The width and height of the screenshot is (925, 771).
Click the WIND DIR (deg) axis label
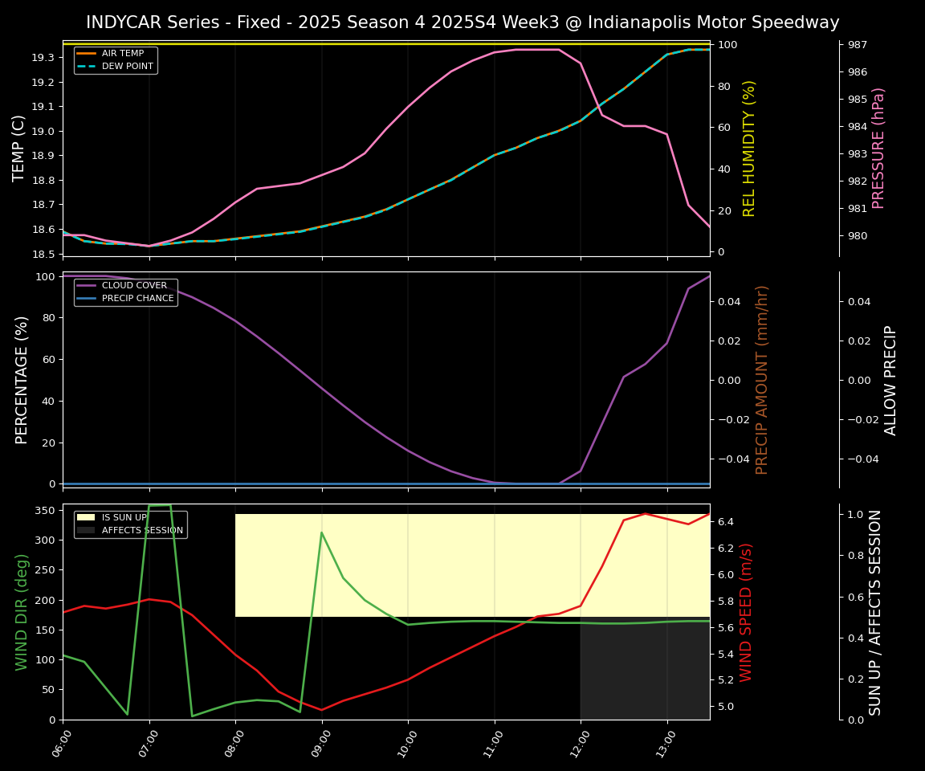[21, 612]
